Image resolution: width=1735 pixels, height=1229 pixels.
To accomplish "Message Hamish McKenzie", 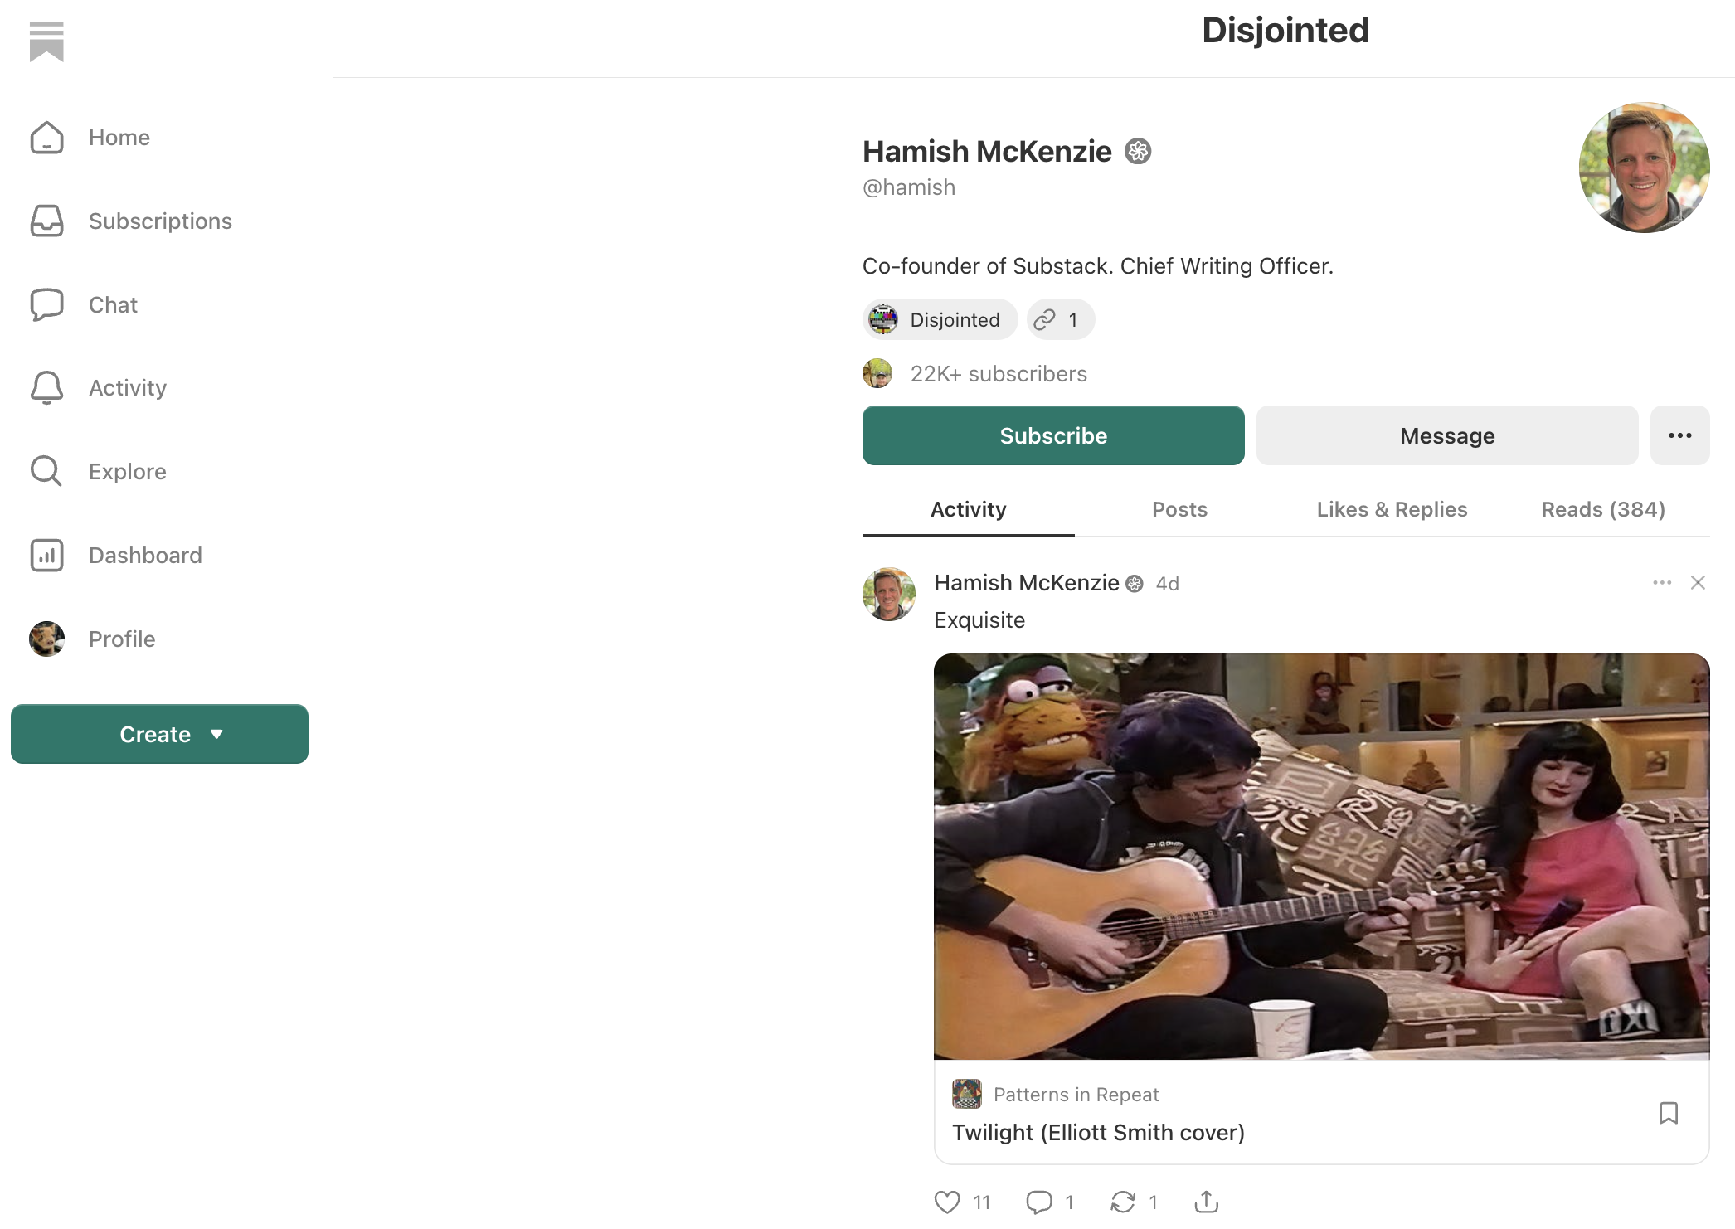I will click(x=1447, y=435).
